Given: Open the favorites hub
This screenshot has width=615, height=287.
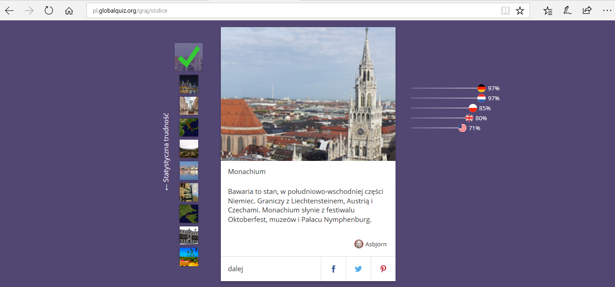Looking at the screenshot, I should coord(548,10).
